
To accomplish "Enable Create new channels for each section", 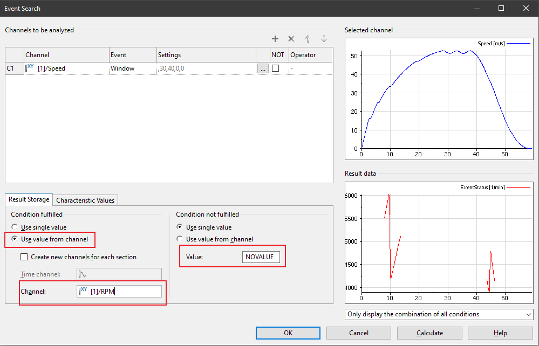I will (x=24, y=257).
